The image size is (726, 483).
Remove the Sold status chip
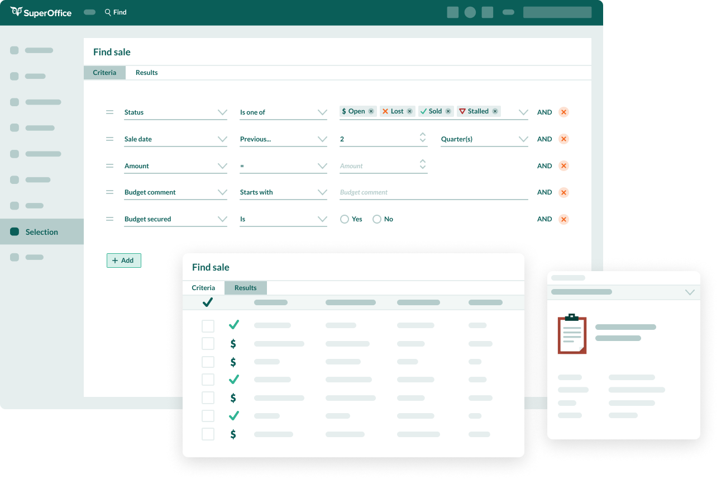[448, 111]
